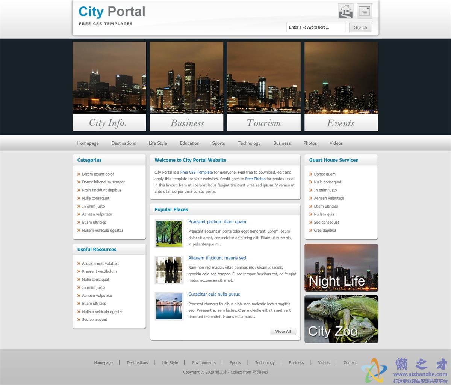Open the Free CSS Template link
The height and width of the screenshot is (385, 451).
[197, 173]
